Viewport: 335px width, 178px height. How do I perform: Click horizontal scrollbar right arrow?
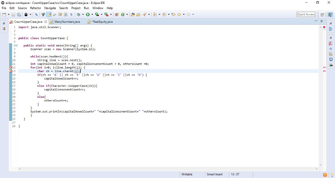click(x=317, y=169)
